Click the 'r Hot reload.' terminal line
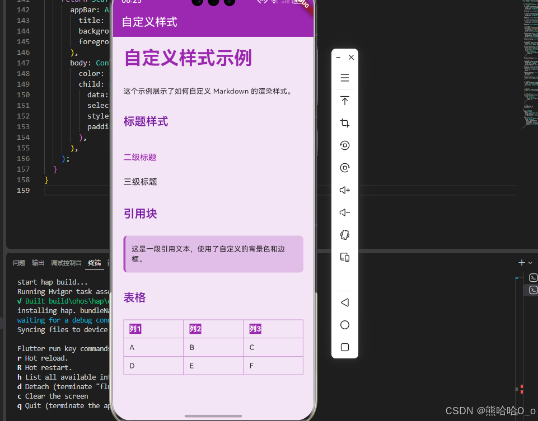This screenshot has height=421, width=538. click(x=43, y=358)
